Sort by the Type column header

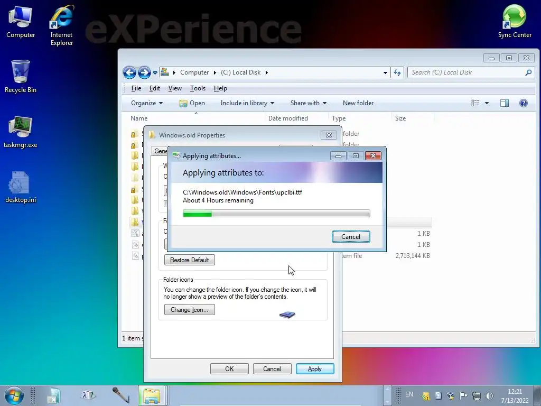360,118
